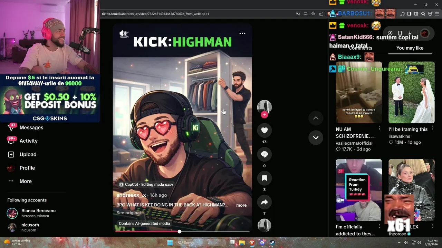Screen dimensions: 442x248
Task: Click the taskbar Search box
Action: tap(201, 242)
